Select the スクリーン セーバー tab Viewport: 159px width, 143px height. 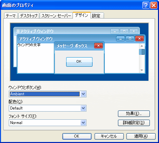[56, 16]
